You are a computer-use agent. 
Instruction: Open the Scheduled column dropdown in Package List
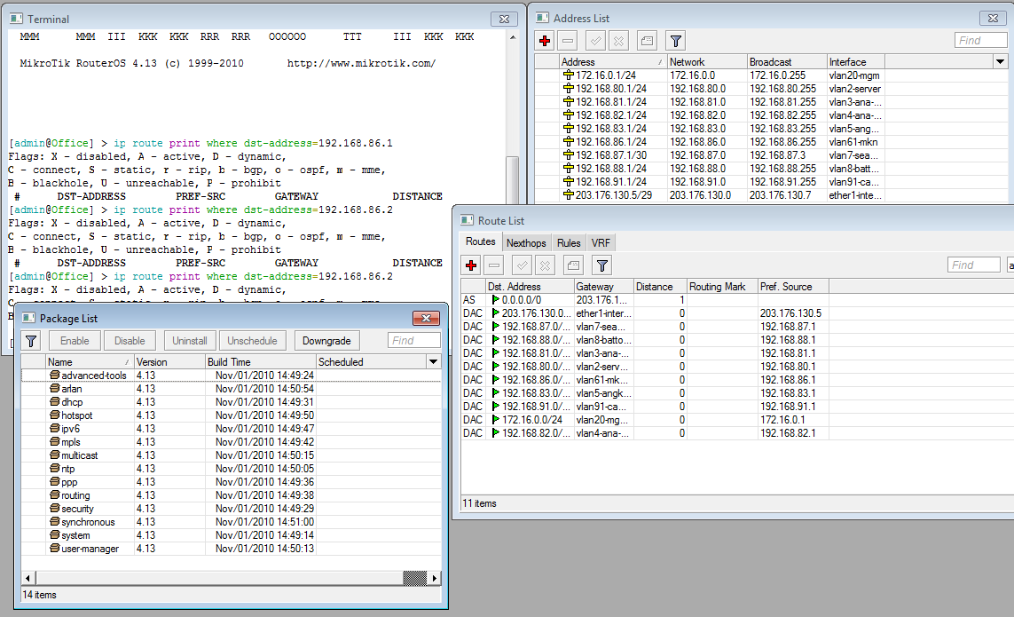432,361
